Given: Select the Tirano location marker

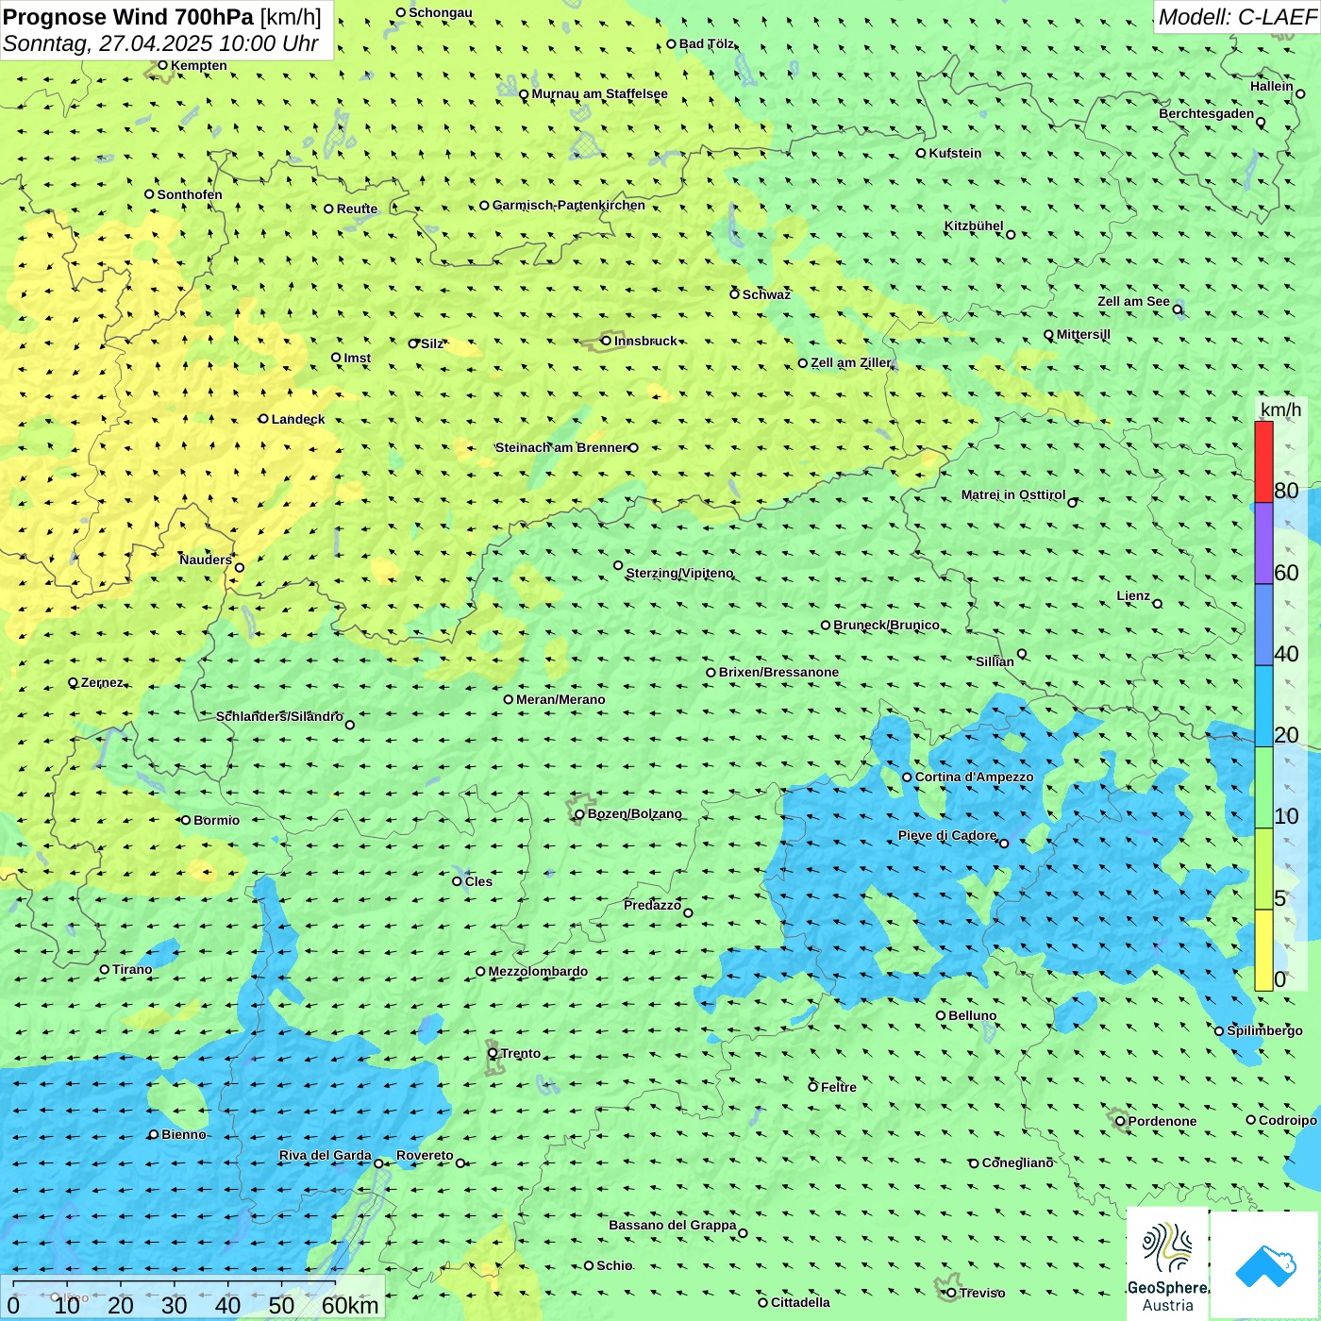Looking at the screenshot, I should point(105,969).
